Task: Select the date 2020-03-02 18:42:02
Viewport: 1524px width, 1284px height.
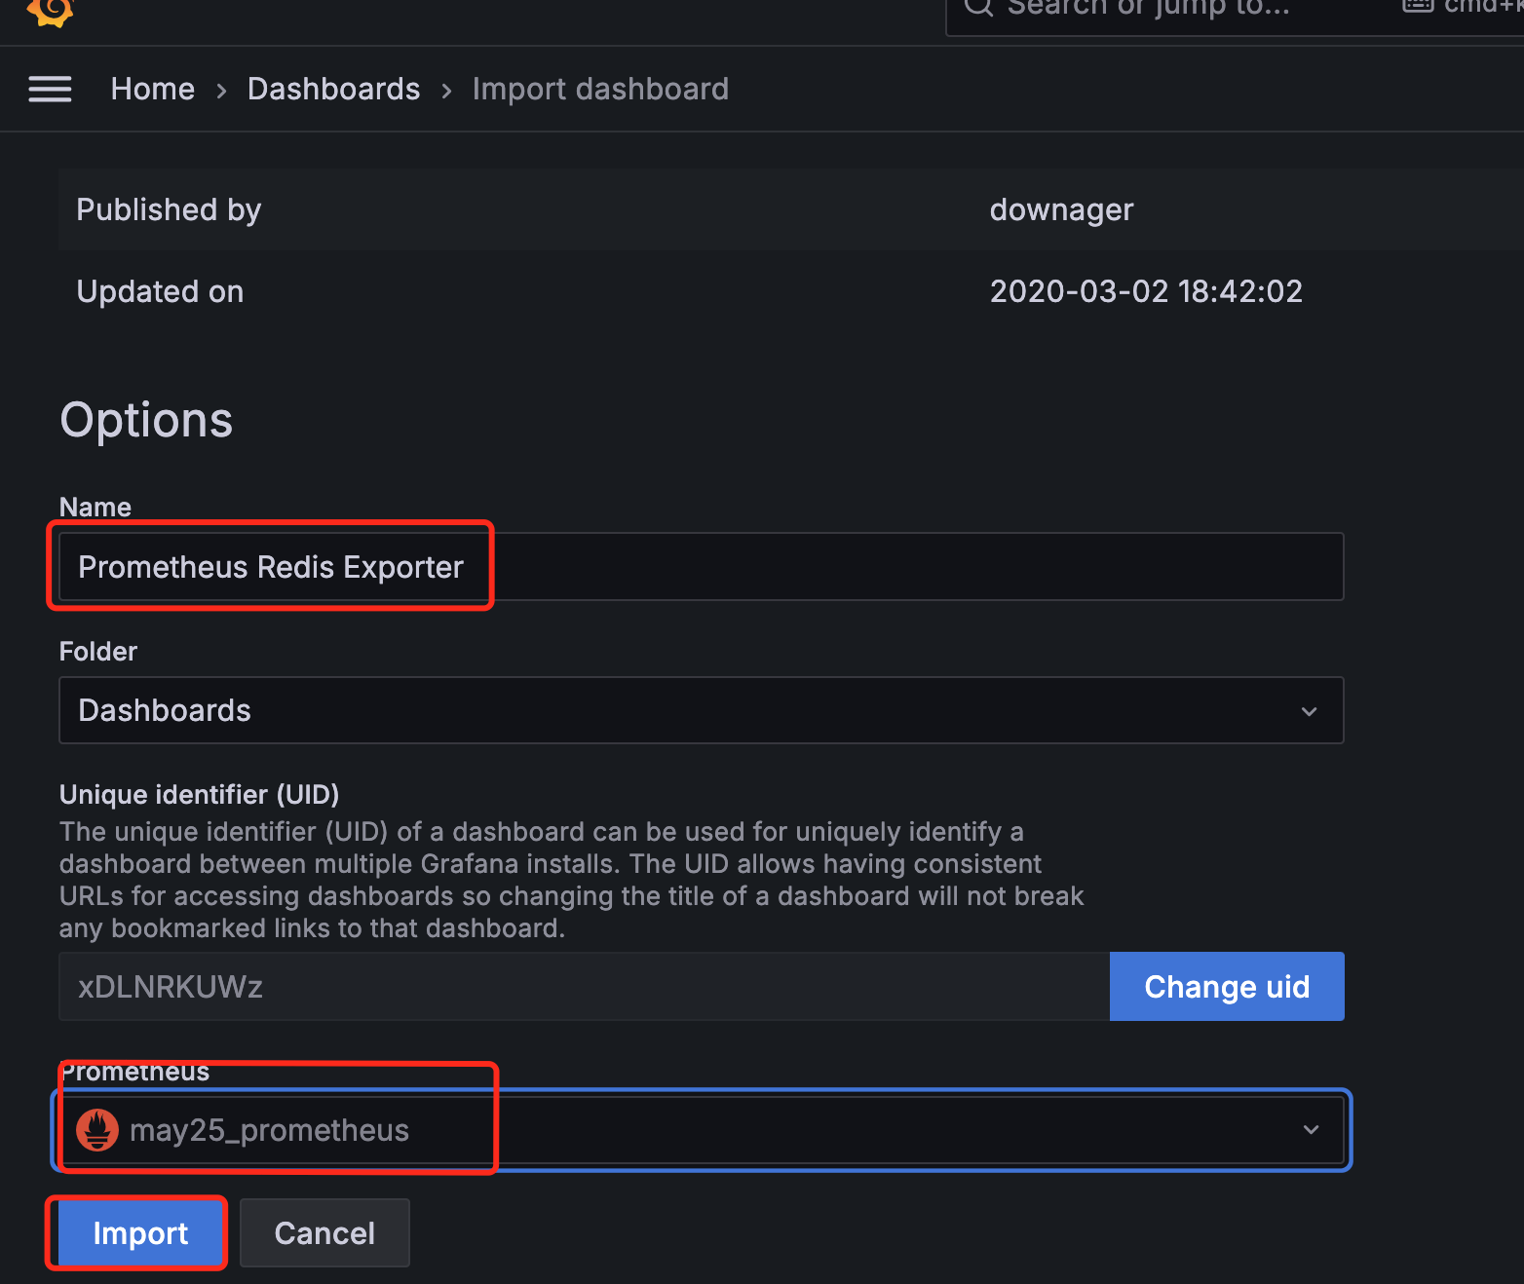Action: click(1146, 291)
